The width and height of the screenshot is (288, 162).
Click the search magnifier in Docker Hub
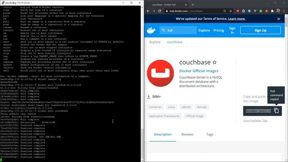point(163,30)
